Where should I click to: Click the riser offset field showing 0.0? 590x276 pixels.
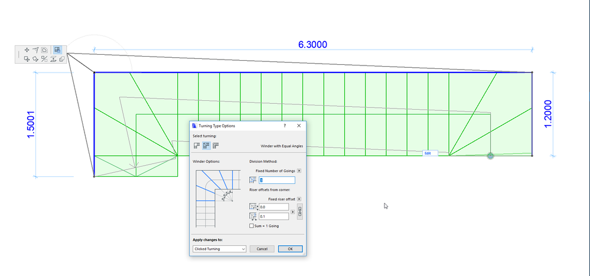(274, 207)
